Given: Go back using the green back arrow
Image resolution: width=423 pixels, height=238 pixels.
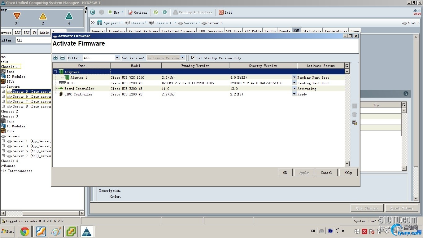Looking at the screenshot, I should coord(93,12).
